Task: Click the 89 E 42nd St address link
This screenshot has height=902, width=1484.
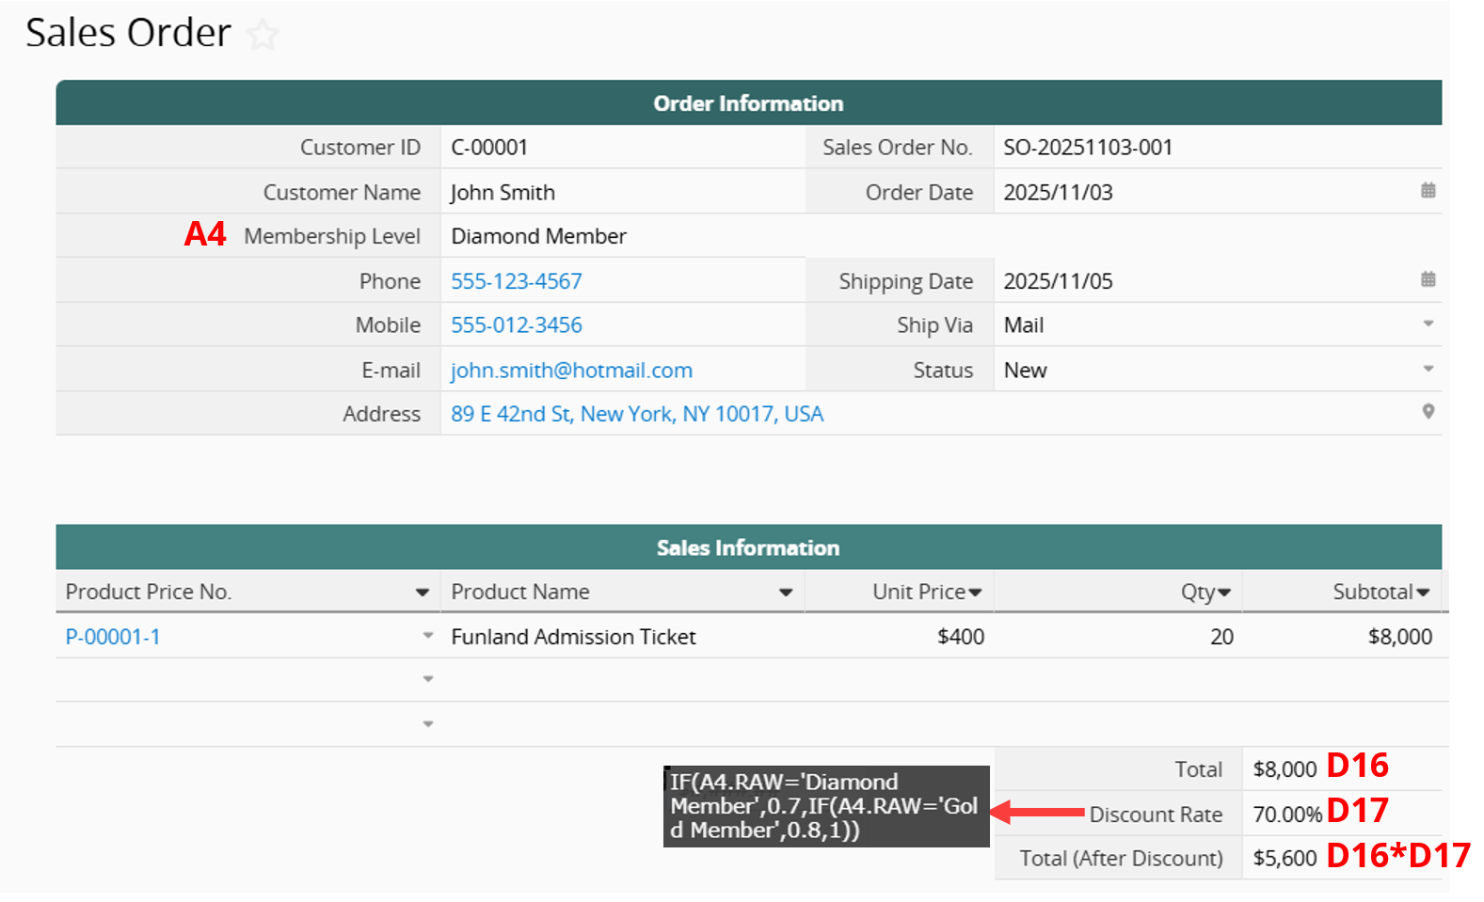Action: pyautogui.click(x=636, y=414)
